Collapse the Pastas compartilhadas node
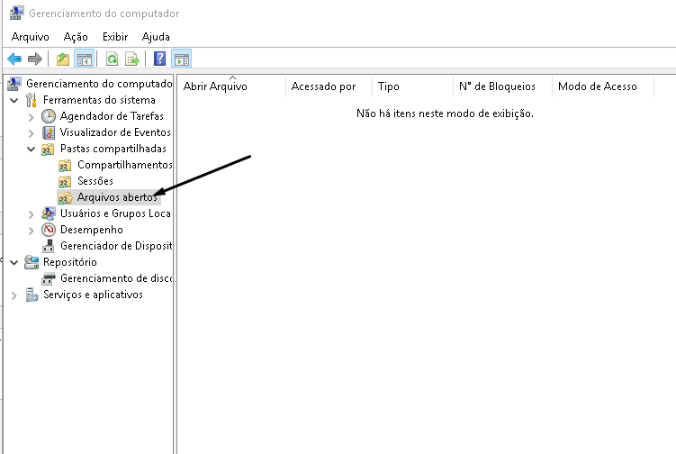Screen dimensions: 676x454 coord(32,149)
